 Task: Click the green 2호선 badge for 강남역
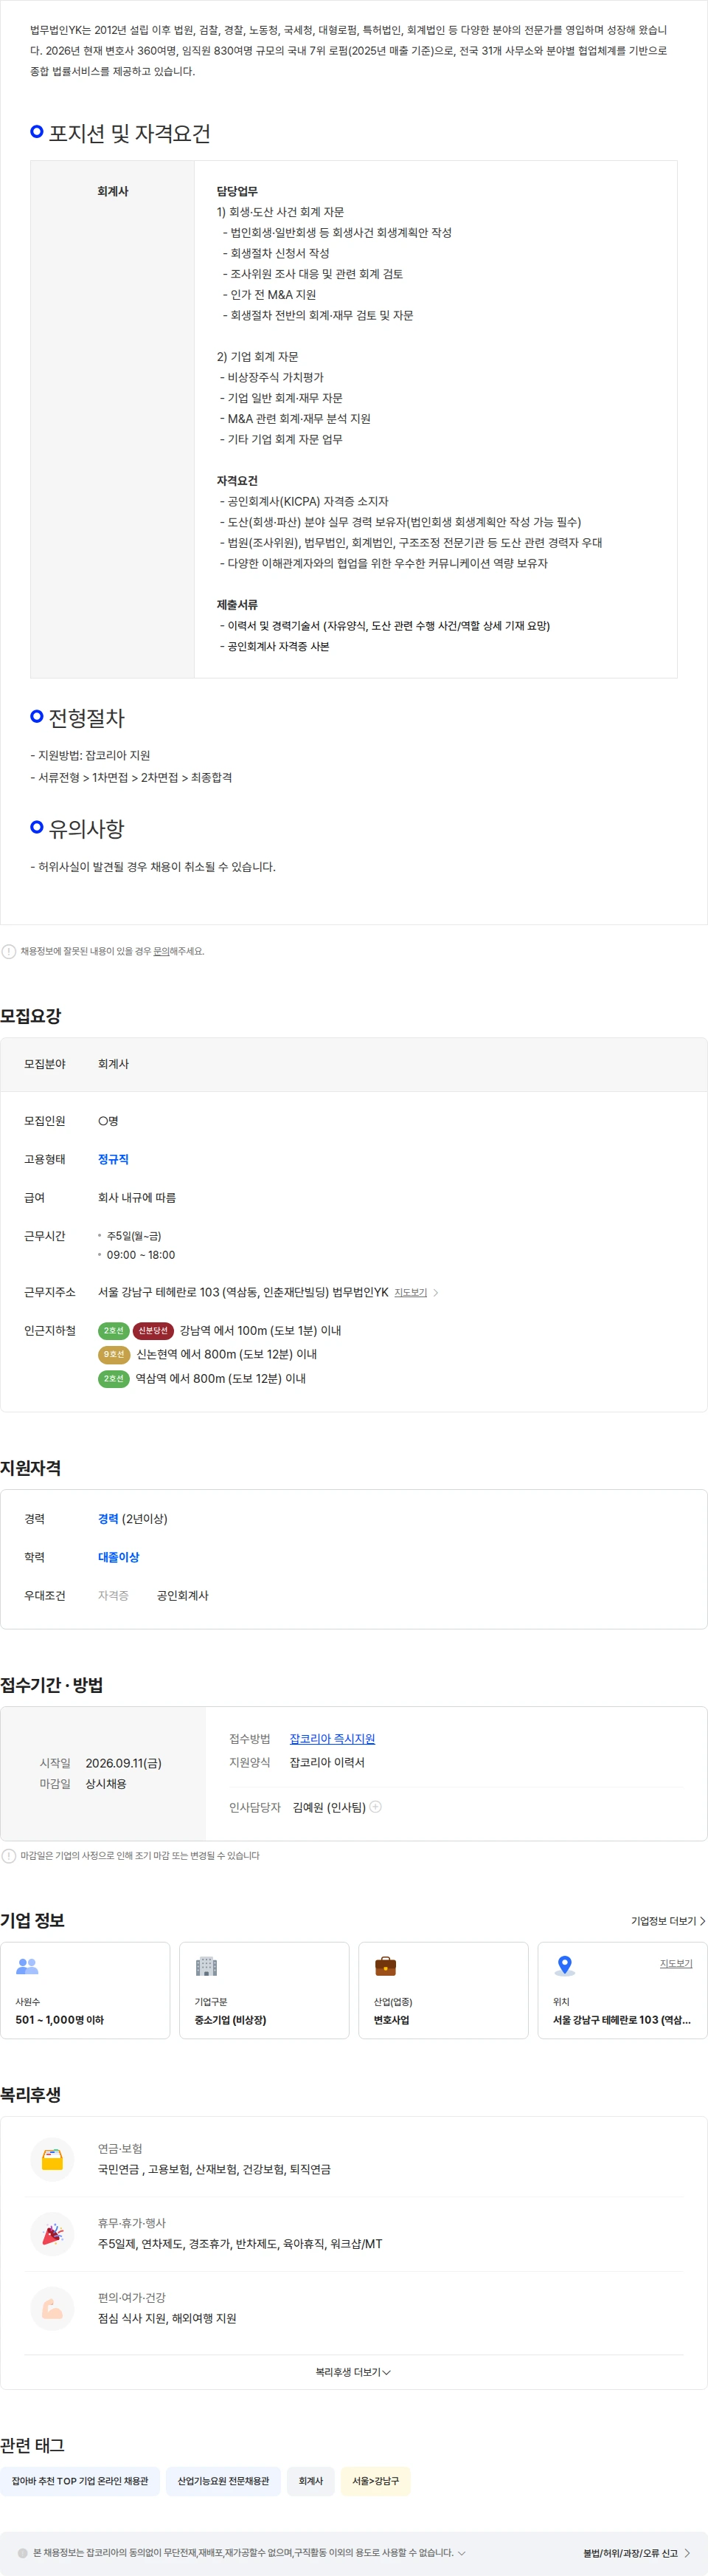pos(114,1330)
